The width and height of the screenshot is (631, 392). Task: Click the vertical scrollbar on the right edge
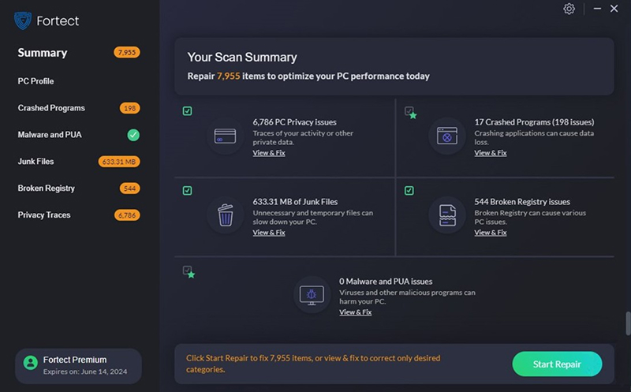pyautogui.click(x=628, y=323)
